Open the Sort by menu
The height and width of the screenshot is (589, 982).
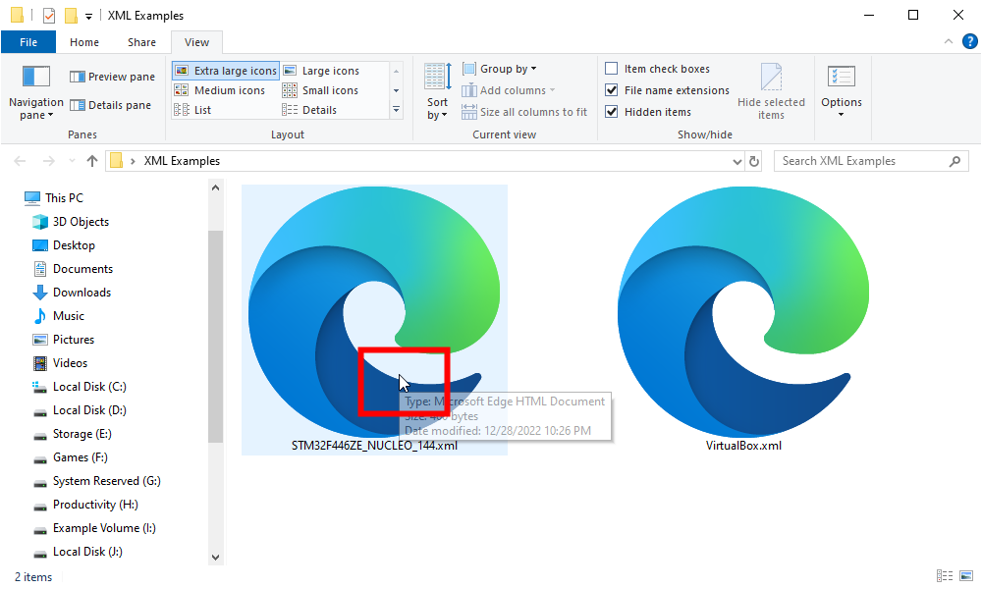tap(437, 91)
